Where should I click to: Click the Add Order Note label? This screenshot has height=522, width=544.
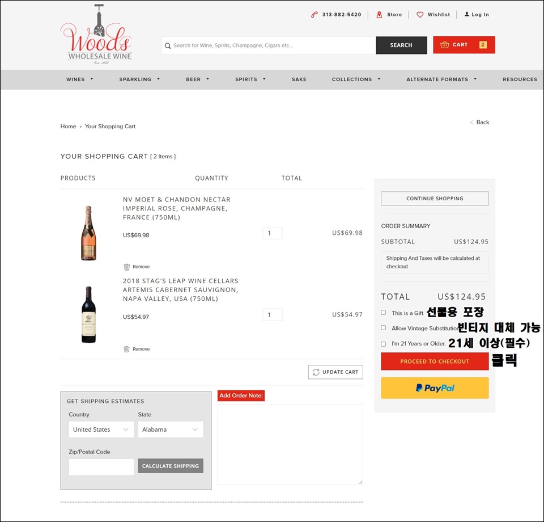(241, 395)
